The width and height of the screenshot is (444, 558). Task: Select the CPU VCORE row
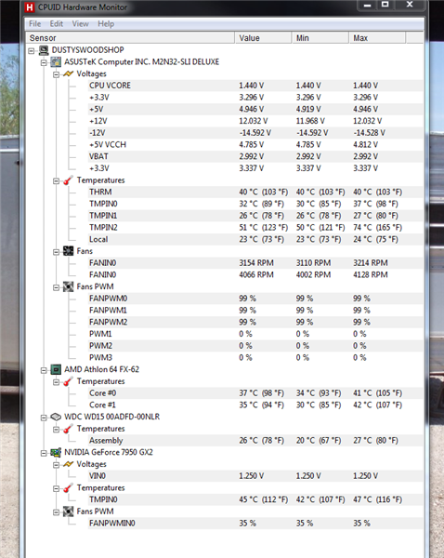click(x=255, y=86)
